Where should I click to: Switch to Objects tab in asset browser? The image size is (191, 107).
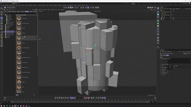10,12
